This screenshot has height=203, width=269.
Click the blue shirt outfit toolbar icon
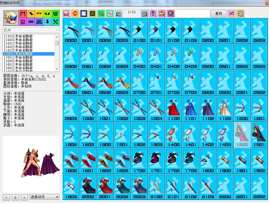click(x=101, y=14)
